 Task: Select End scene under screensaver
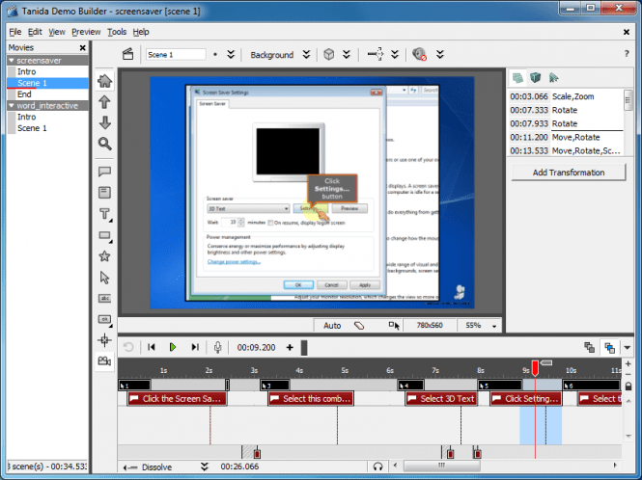point(47,94)
